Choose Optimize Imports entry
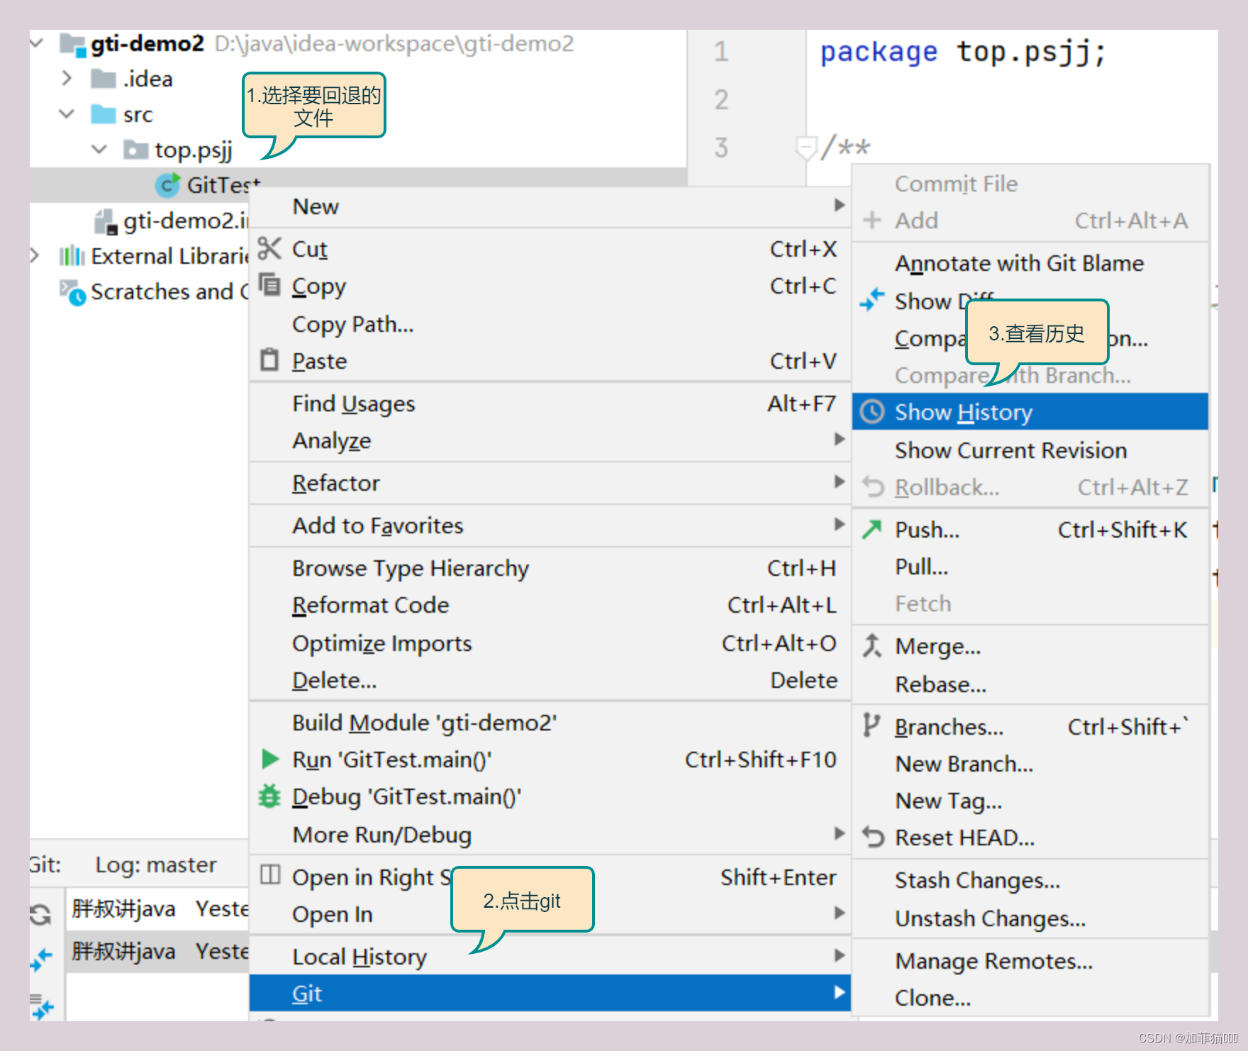The height and width of the screenshot is (1051, 1248). [550, 643]
